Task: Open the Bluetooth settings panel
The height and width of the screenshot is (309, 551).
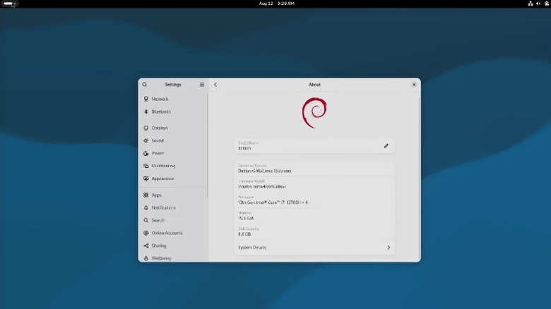Action: [172, 111]
